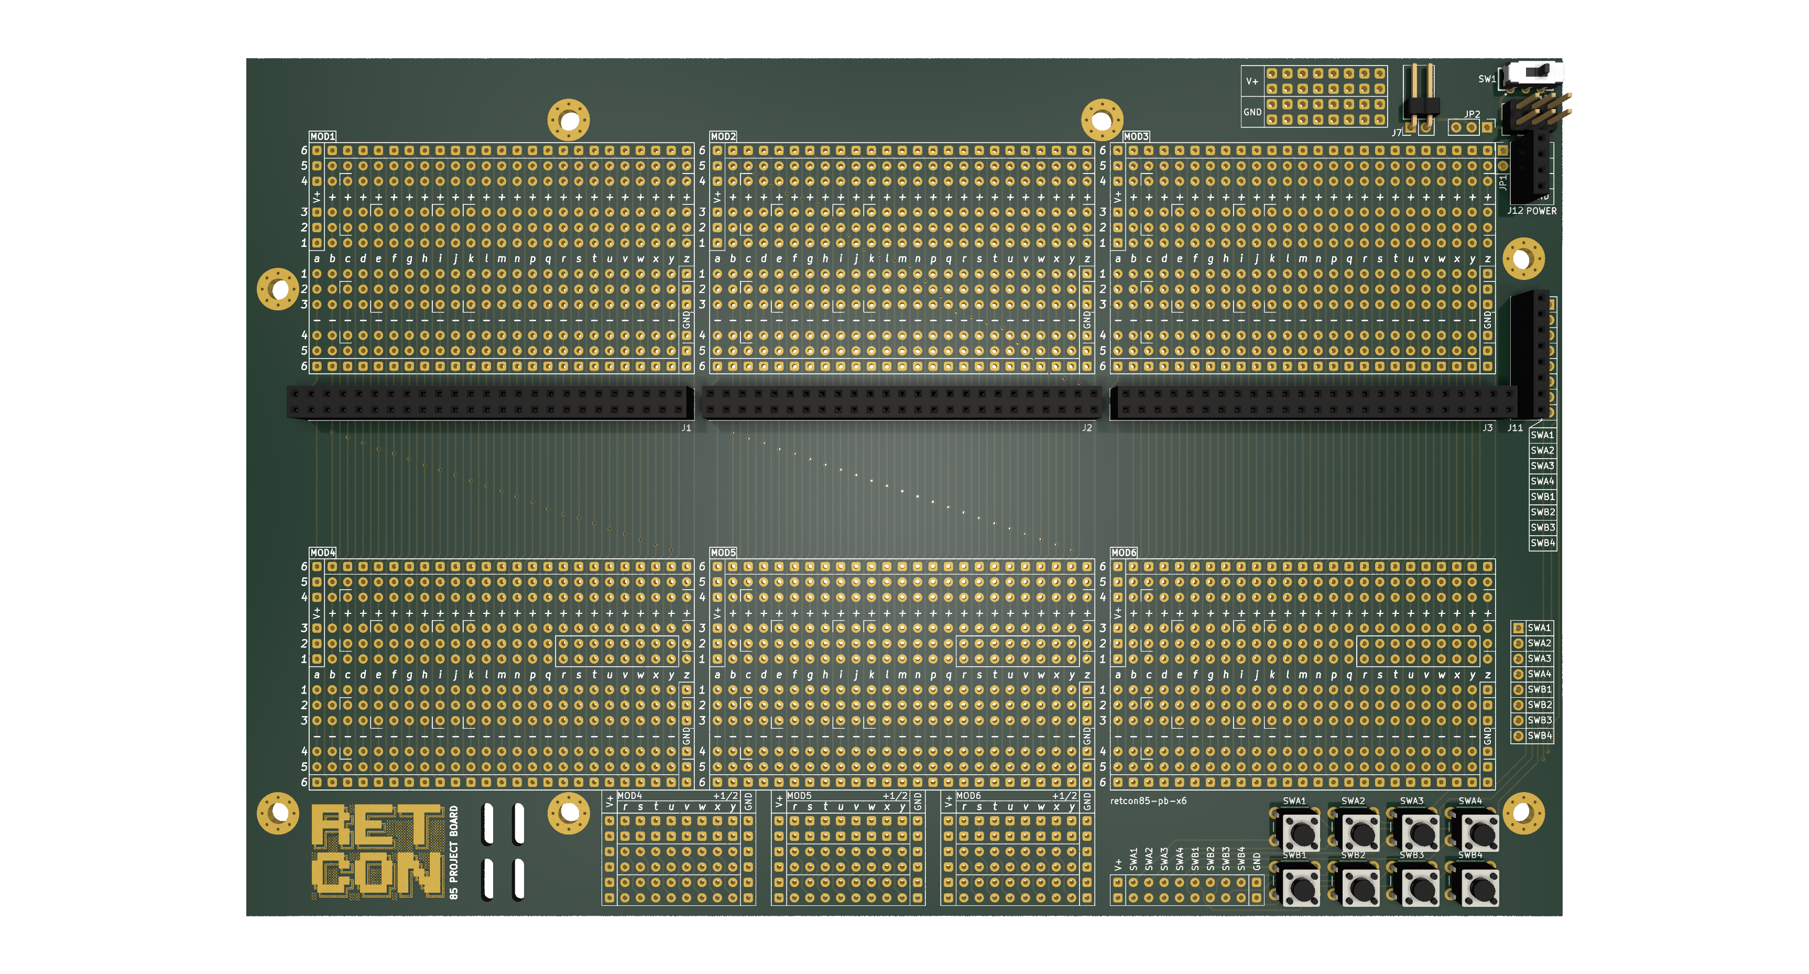The height and width of the screenshot is (974, 1809).
Task: Click the J1 connector label
Action: tap(686, 428)
